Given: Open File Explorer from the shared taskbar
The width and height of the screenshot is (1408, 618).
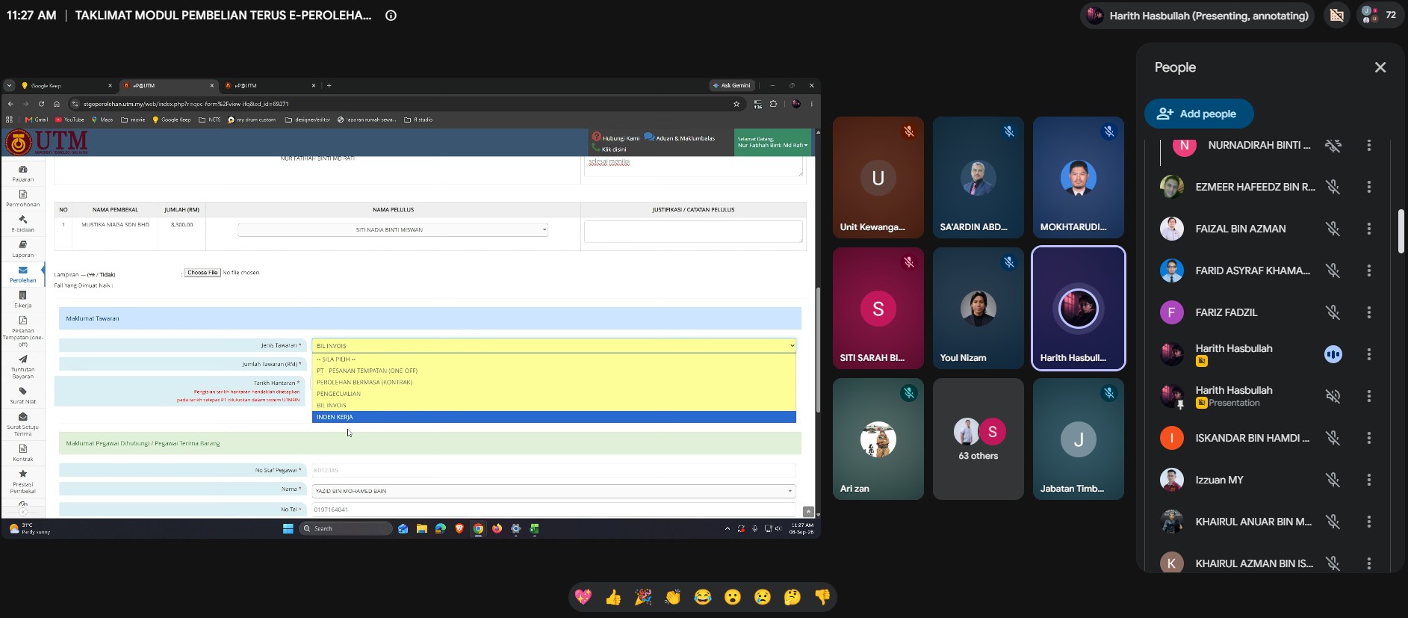Looking at the screenshot, I should (422, 528).
